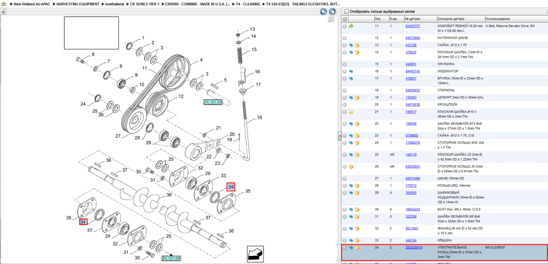Select callout 27 pulley label on diagram
548x264 pixels.
tap(117, 136)
